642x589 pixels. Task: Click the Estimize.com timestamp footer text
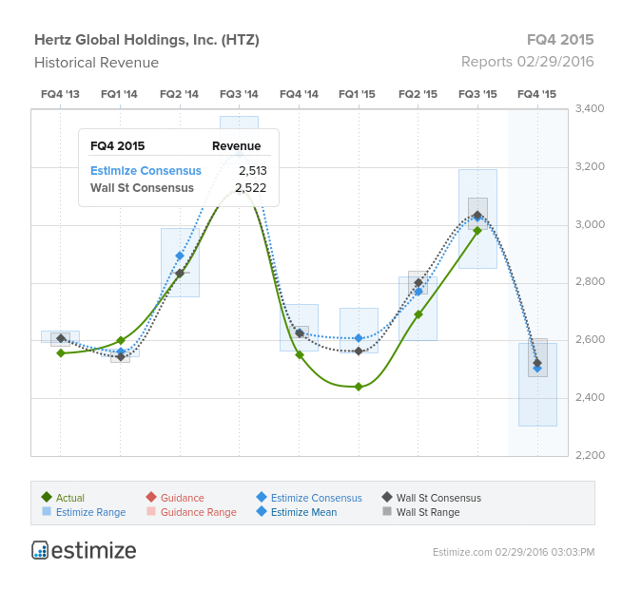point(514,552)
